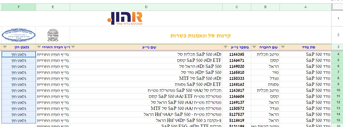
Task: Click security number 1144385
Action: tap(237, 54)
